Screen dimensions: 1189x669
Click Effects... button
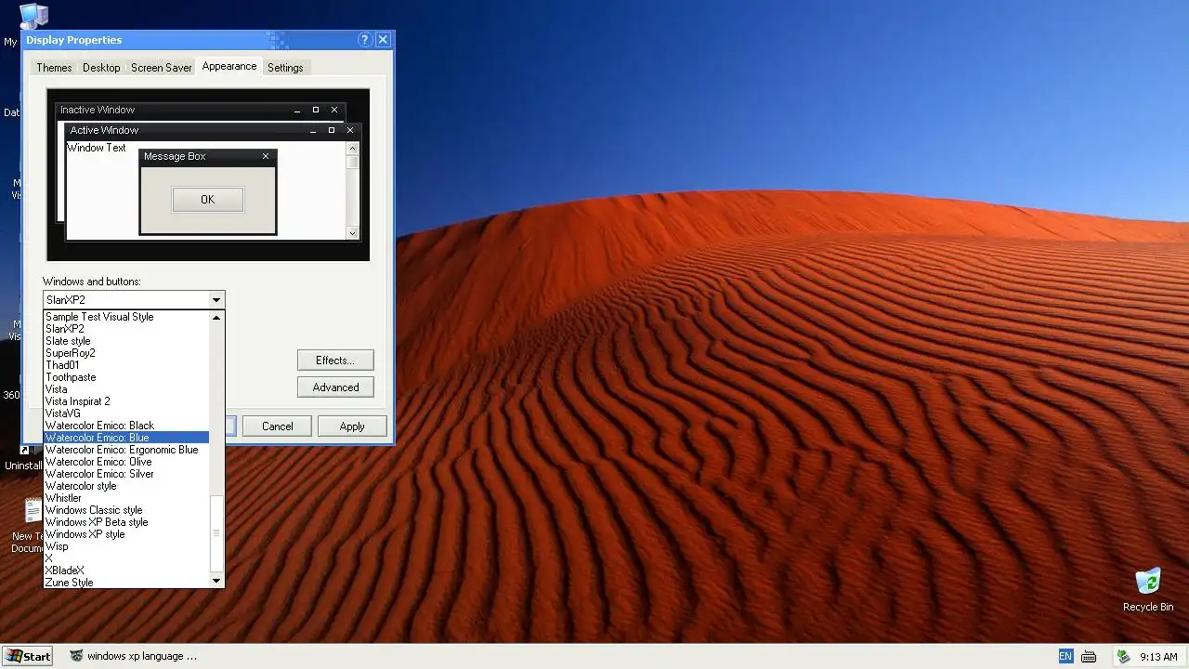tap(335, 361)
